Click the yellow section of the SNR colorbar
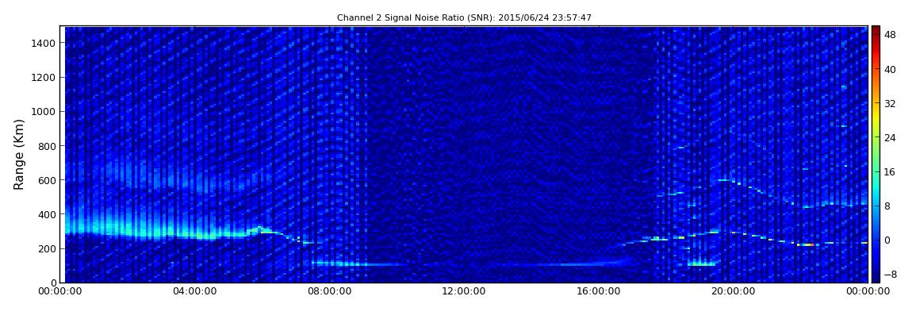The height and width of the screenshot is (323, 912). pos(876,119)
